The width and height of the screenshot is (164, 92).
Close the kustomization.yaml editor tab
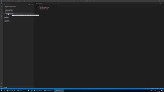pos(44,3)
